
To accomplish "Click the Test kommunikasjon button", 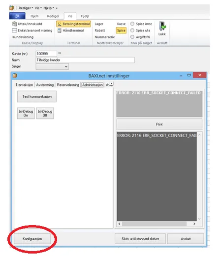I will tap(37, 96).
